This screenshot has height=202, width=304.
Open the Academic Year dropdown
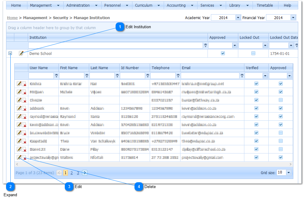pos(238,18)
